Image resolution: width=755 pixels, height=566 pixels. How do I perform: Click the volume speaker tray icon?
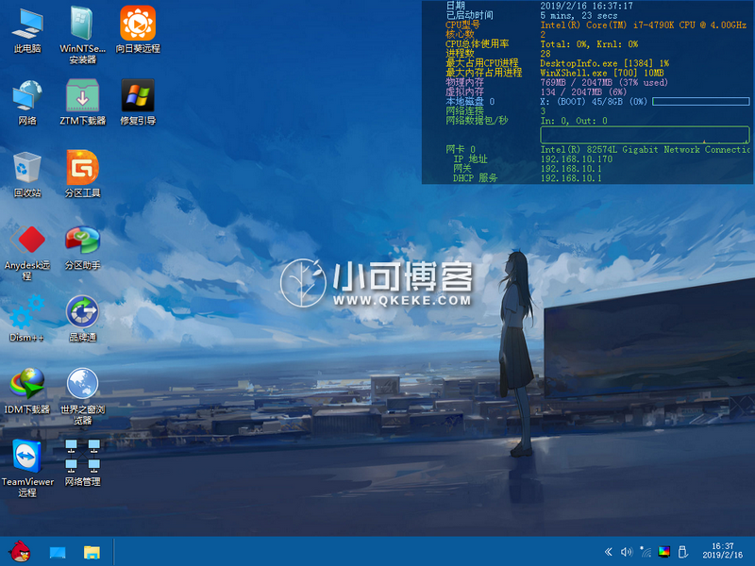pyautogui.click(x=627, y=552)
